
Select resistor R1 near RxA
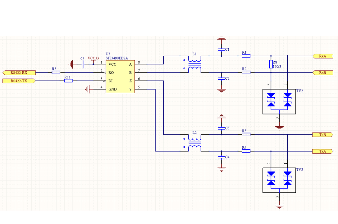click(x=246, y=56)
